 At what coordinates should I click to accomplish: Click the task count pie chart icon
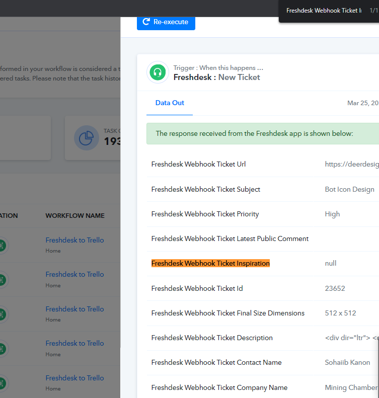(86, 138)
